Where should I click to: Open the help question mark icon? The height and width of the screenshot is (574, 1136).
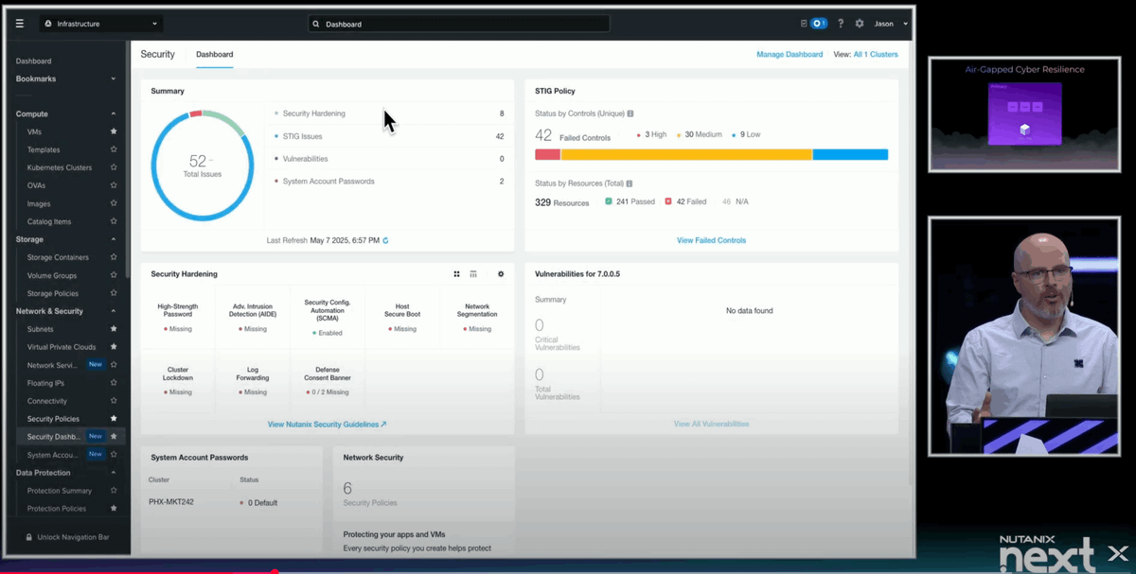[x=841, y=24]
